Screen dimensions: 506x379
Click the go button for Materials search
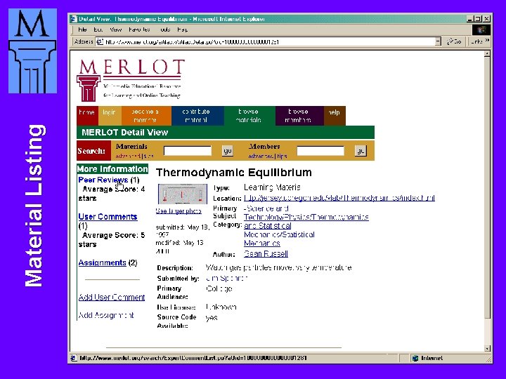228,151
